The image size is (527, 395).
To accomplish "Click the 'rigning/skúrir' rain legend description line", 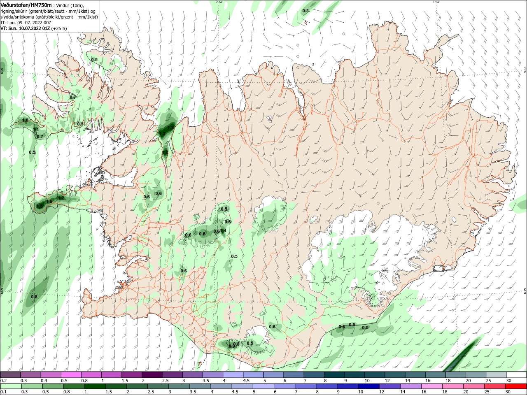I will [48, 11].
